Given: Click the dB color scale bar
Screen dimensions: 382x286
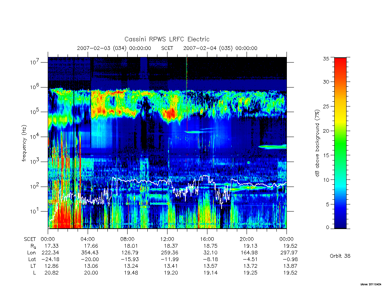Looking at the screenshot, I should pyautogui.click(x=340, y=143).
